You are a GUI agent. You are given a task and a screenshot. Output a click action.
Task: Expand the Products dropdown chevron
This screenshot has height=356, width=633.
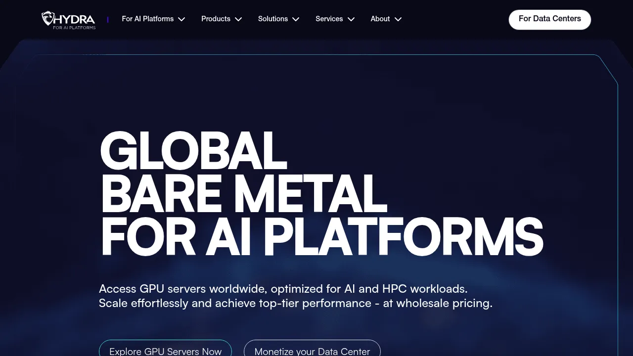(x=238, y=19)
